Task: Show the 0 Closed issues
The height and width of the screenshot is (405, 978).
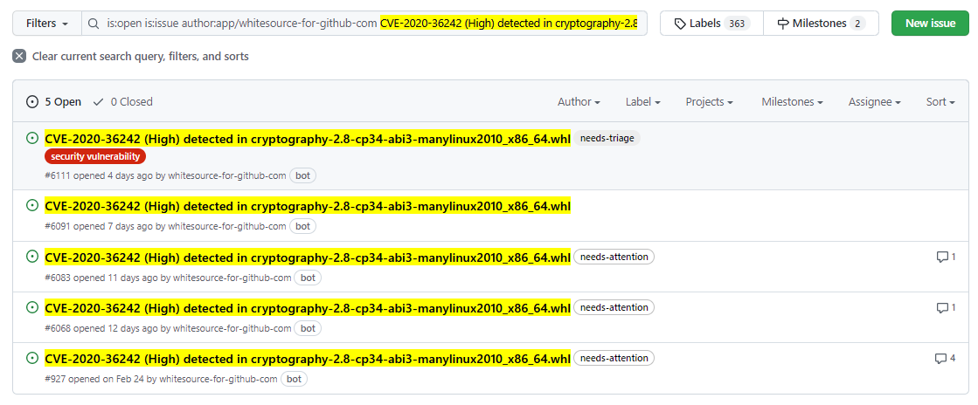Action: pyautogui.click(x=123, y=102)
